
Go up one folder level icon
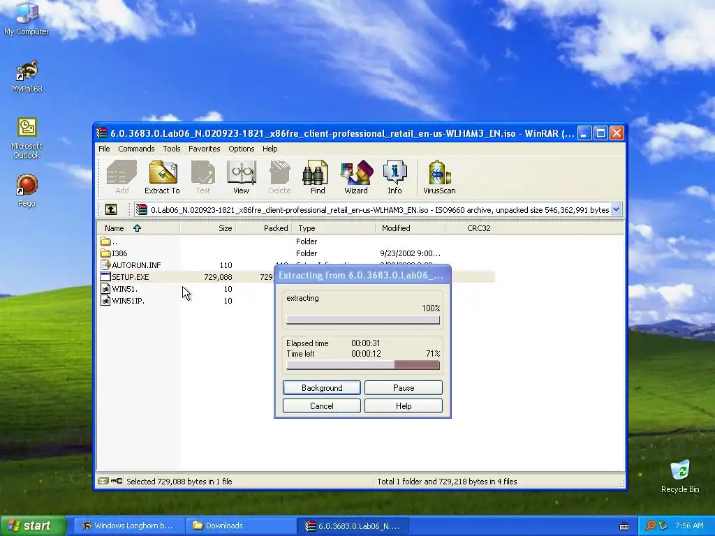tap(111, 209)
